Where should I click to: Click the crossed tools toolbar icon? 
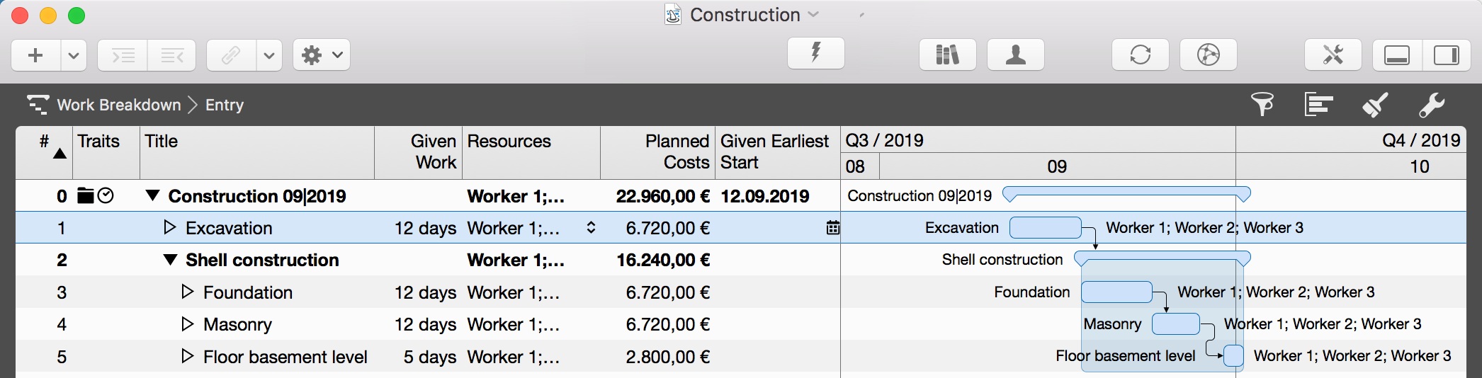click(1333, 55)
